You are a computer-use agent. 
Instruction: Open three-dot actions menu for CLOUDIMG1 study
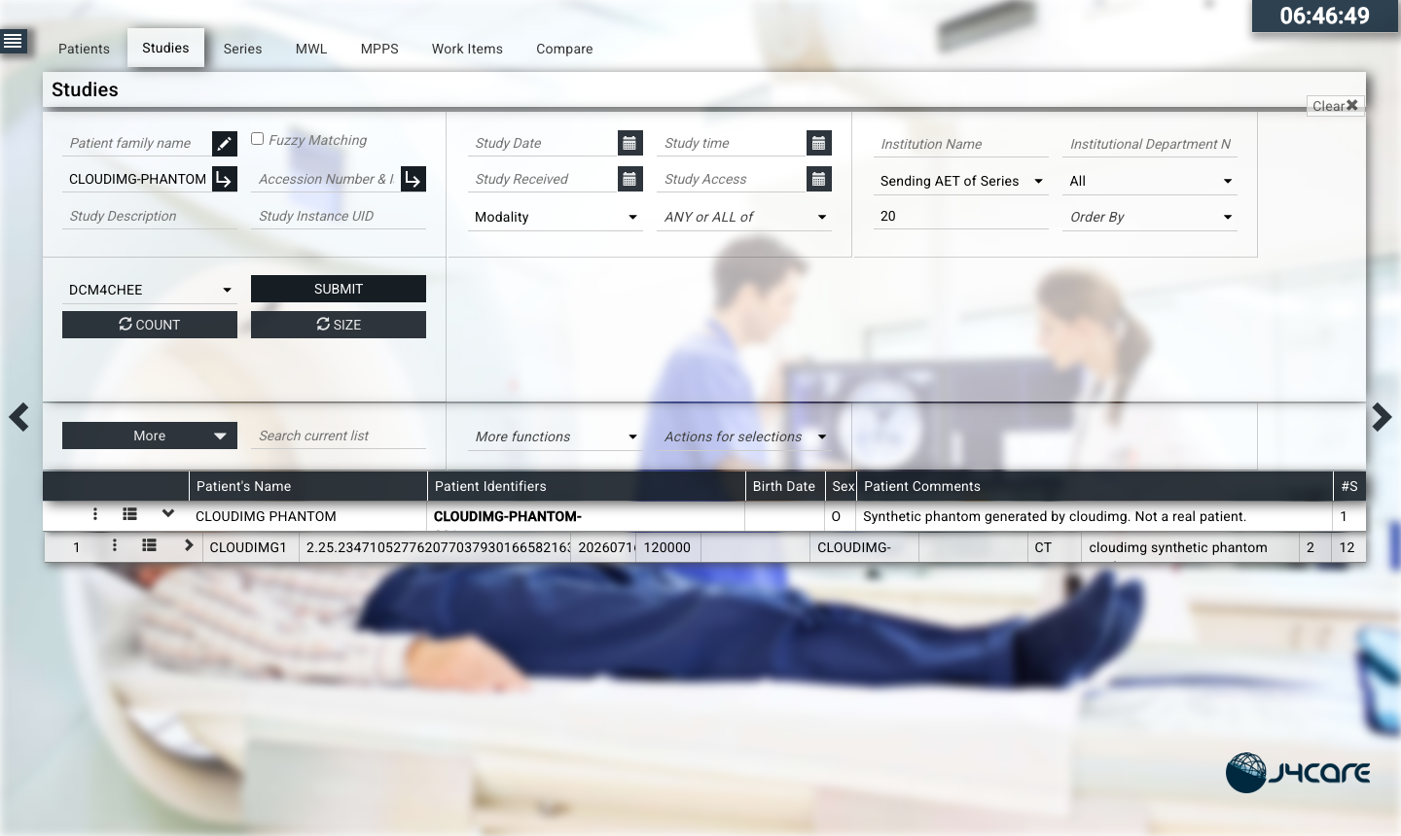coord(115,545)
